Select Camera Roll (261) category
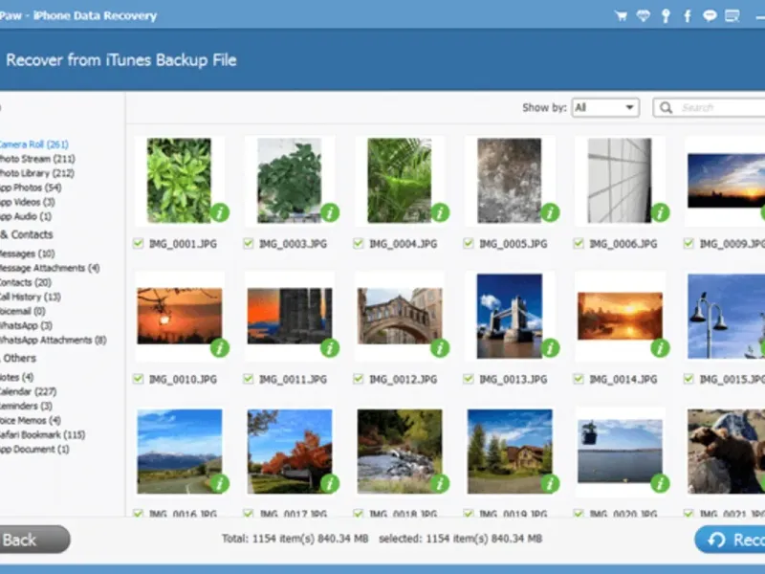765x574 pixels. click(33, 144)
